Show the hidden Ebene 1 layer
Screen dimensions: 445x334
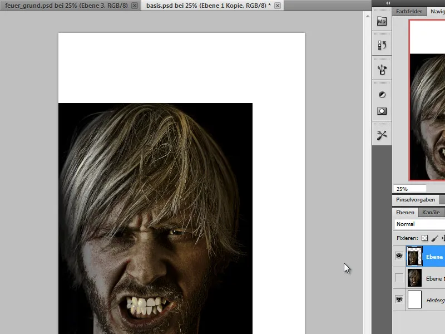[x=399, y=278]
